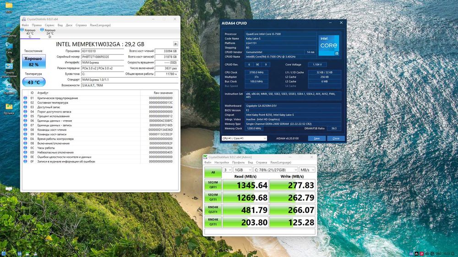Click the volume tray icon
Image resolution: width=458 pixels, height=257 pixels.
coord(427,254)
